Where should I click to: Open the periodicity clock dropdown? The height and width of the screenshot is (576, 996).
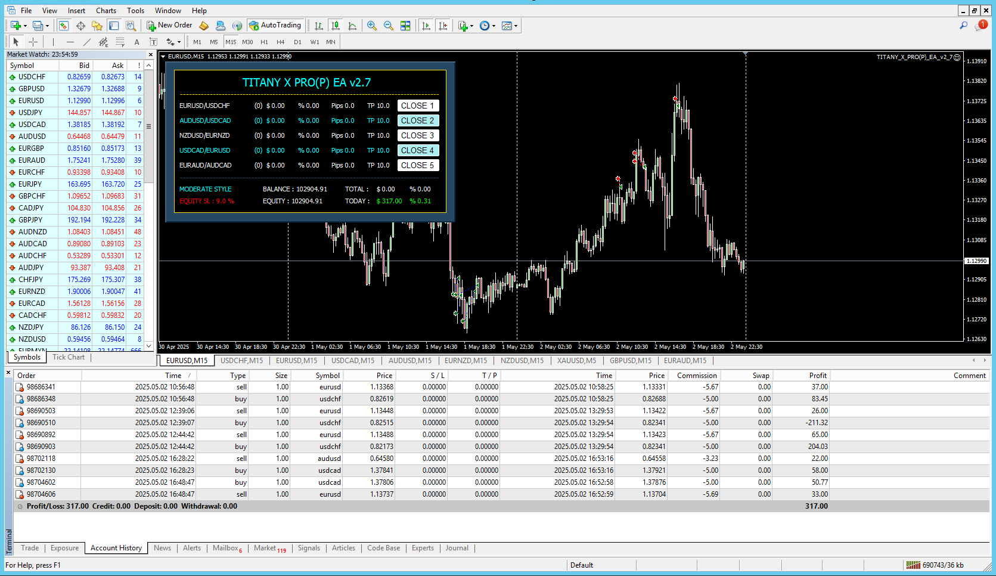(494, 26)
